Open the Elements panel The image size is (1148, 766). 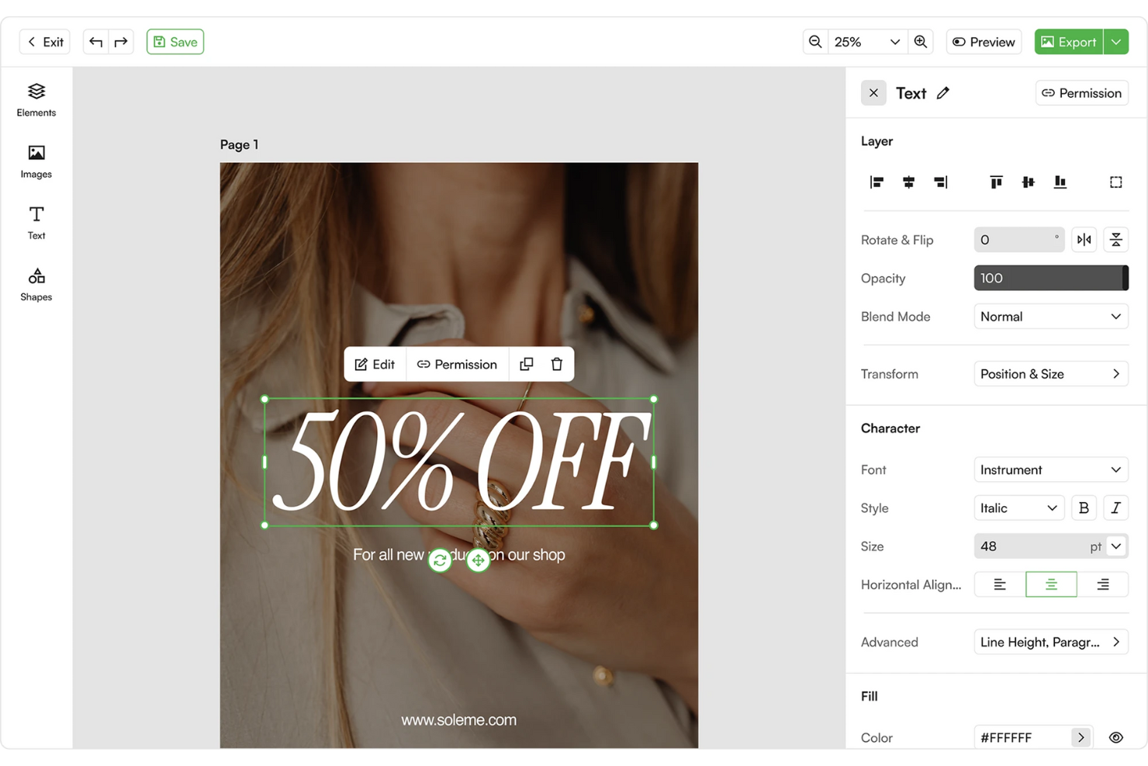point(36,100)
